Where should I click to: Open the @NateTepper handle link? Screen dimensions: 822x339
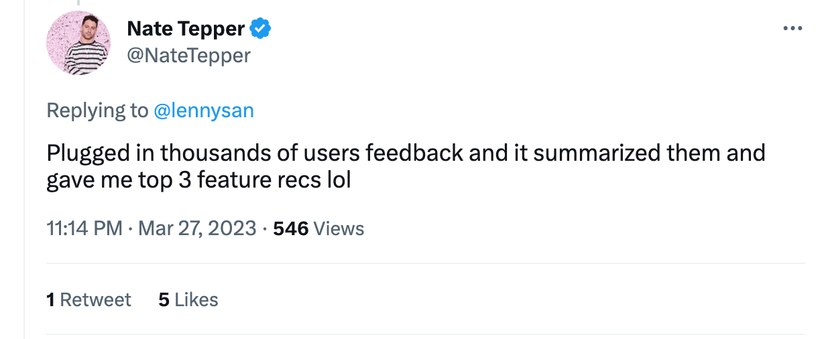pyautogui.click(x=188, y=55)
